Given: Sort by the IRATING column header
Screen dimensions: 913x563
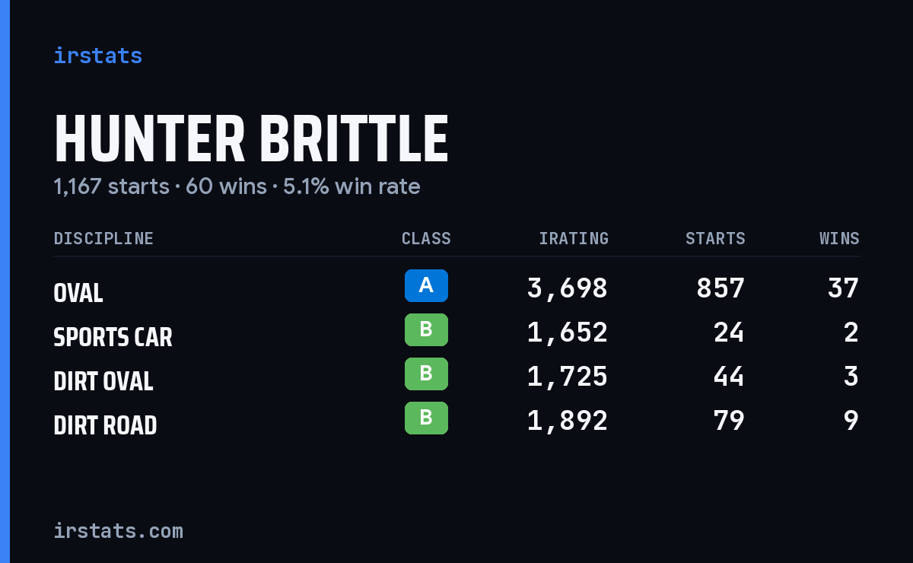Looking at the screenshot, I should (574, 239).
